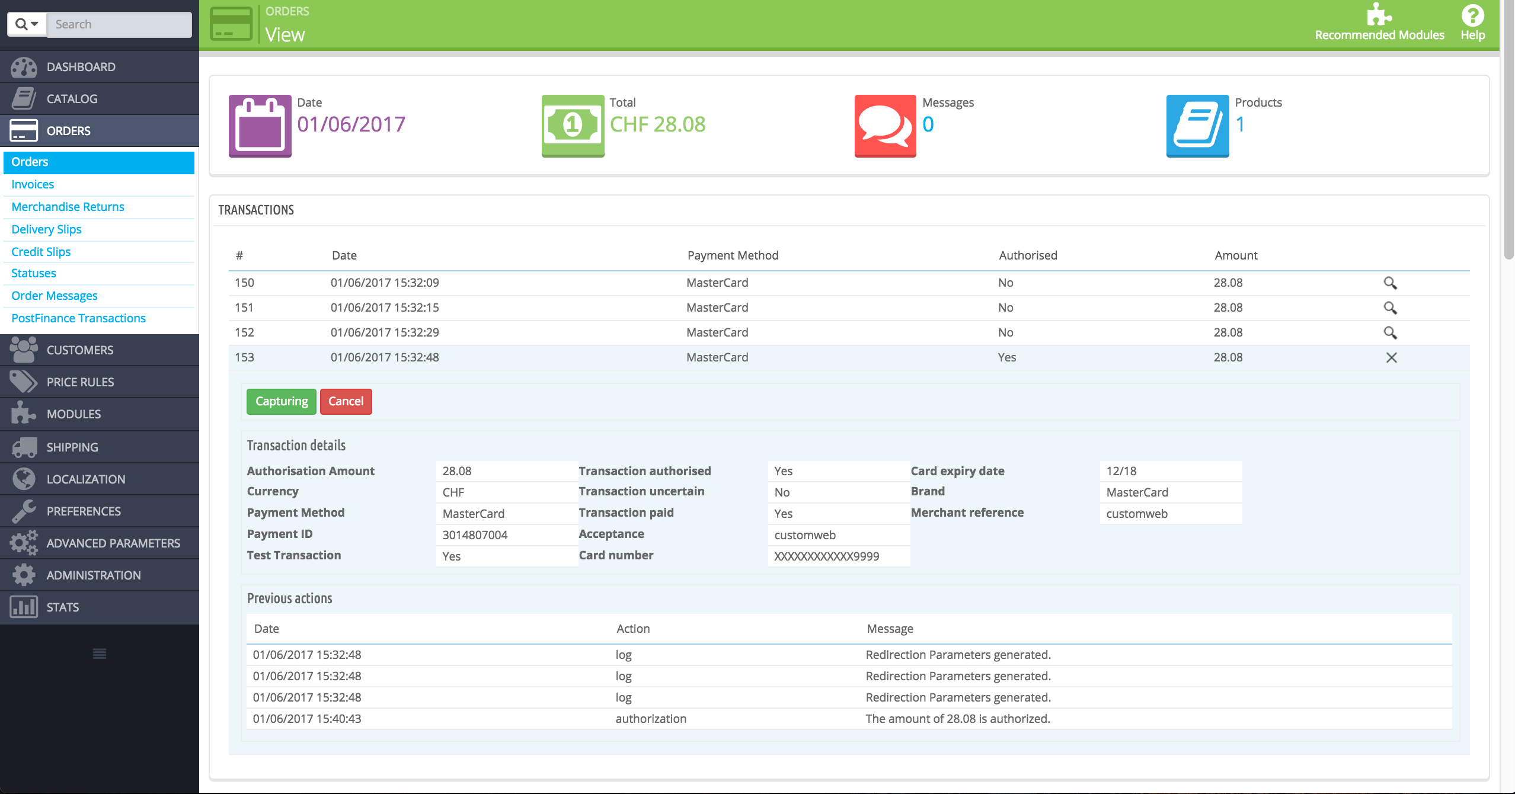Click the blue Products book icon
The image size is (1515, 794).
(1197, 126)
